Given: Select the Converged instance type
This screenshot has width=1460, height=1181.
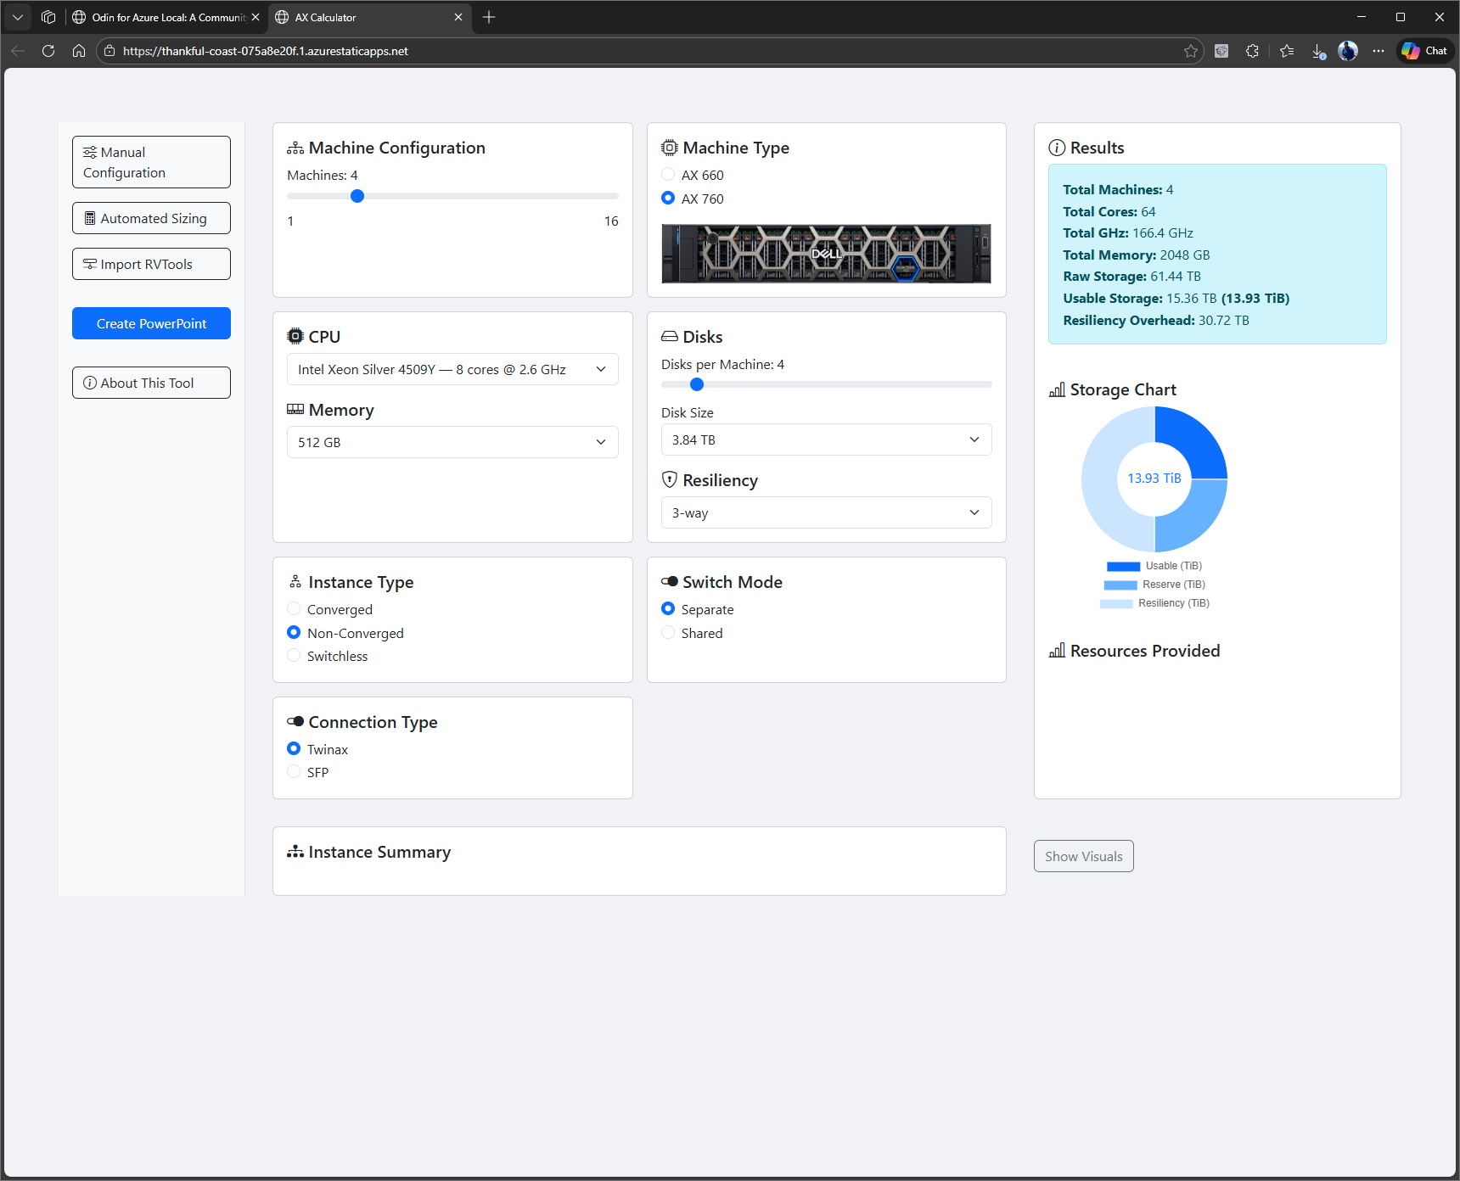Looking at the screenshot, I should pyautogui.click(x=295, y=609).
